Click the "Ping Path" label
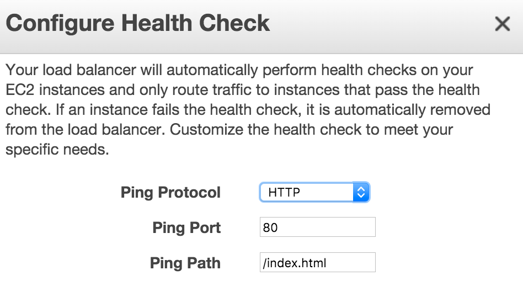This screenshot has height=286, width=523. pos(185,263)
